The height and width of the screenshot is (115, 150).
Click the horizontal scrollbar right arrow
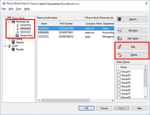pyautogui.click(x=112, y=100)
